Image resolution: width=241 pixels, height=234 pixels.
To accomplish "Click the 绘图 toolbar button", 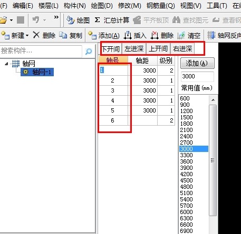I will coord(78,20).
